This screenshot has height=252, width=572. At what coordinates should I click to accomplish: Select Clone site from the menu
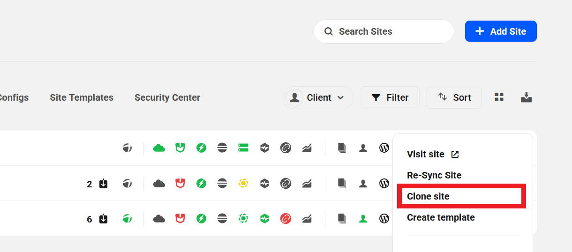tap(428, 196)
